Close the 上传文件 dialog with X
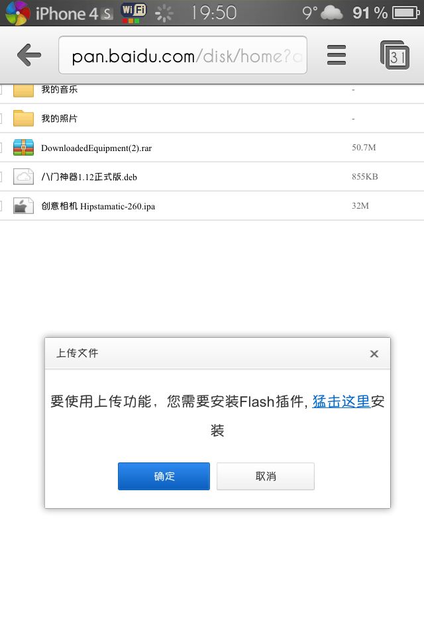 click(374, 354)
